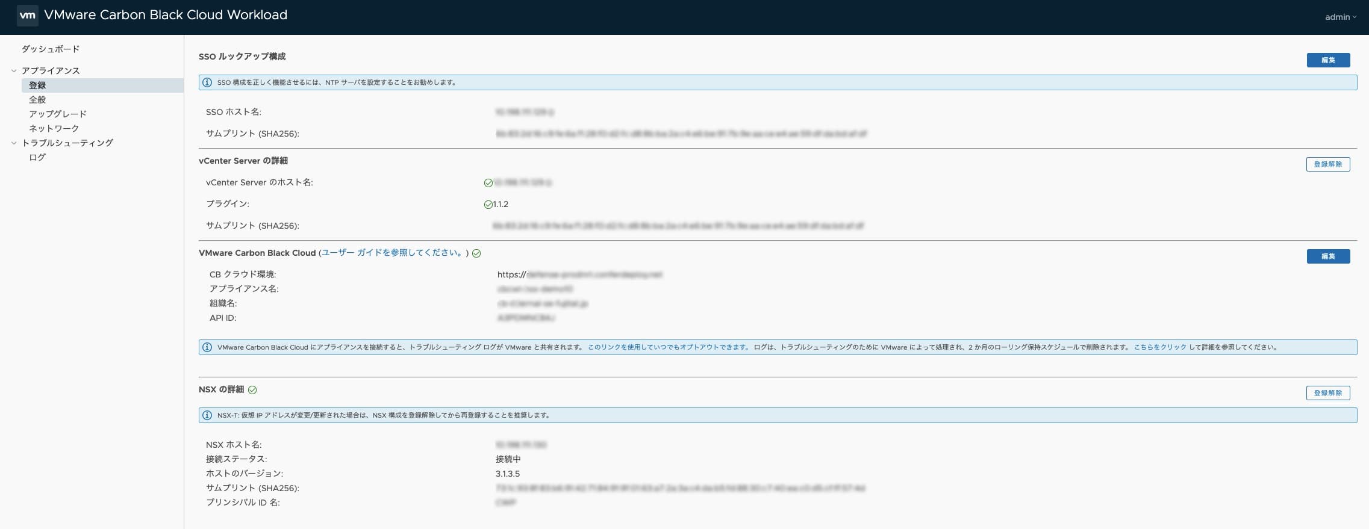Open the こちらをクリック details link
The width and height of the screenshot is (1369, 529).
[x=1160, y=347]
